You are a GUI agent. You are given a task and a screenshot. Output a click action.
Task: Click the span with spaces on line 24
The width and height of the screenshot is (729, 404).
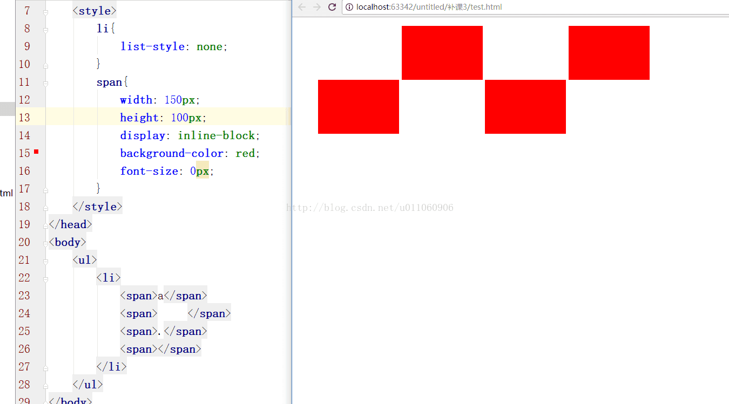tap(175, 313)
